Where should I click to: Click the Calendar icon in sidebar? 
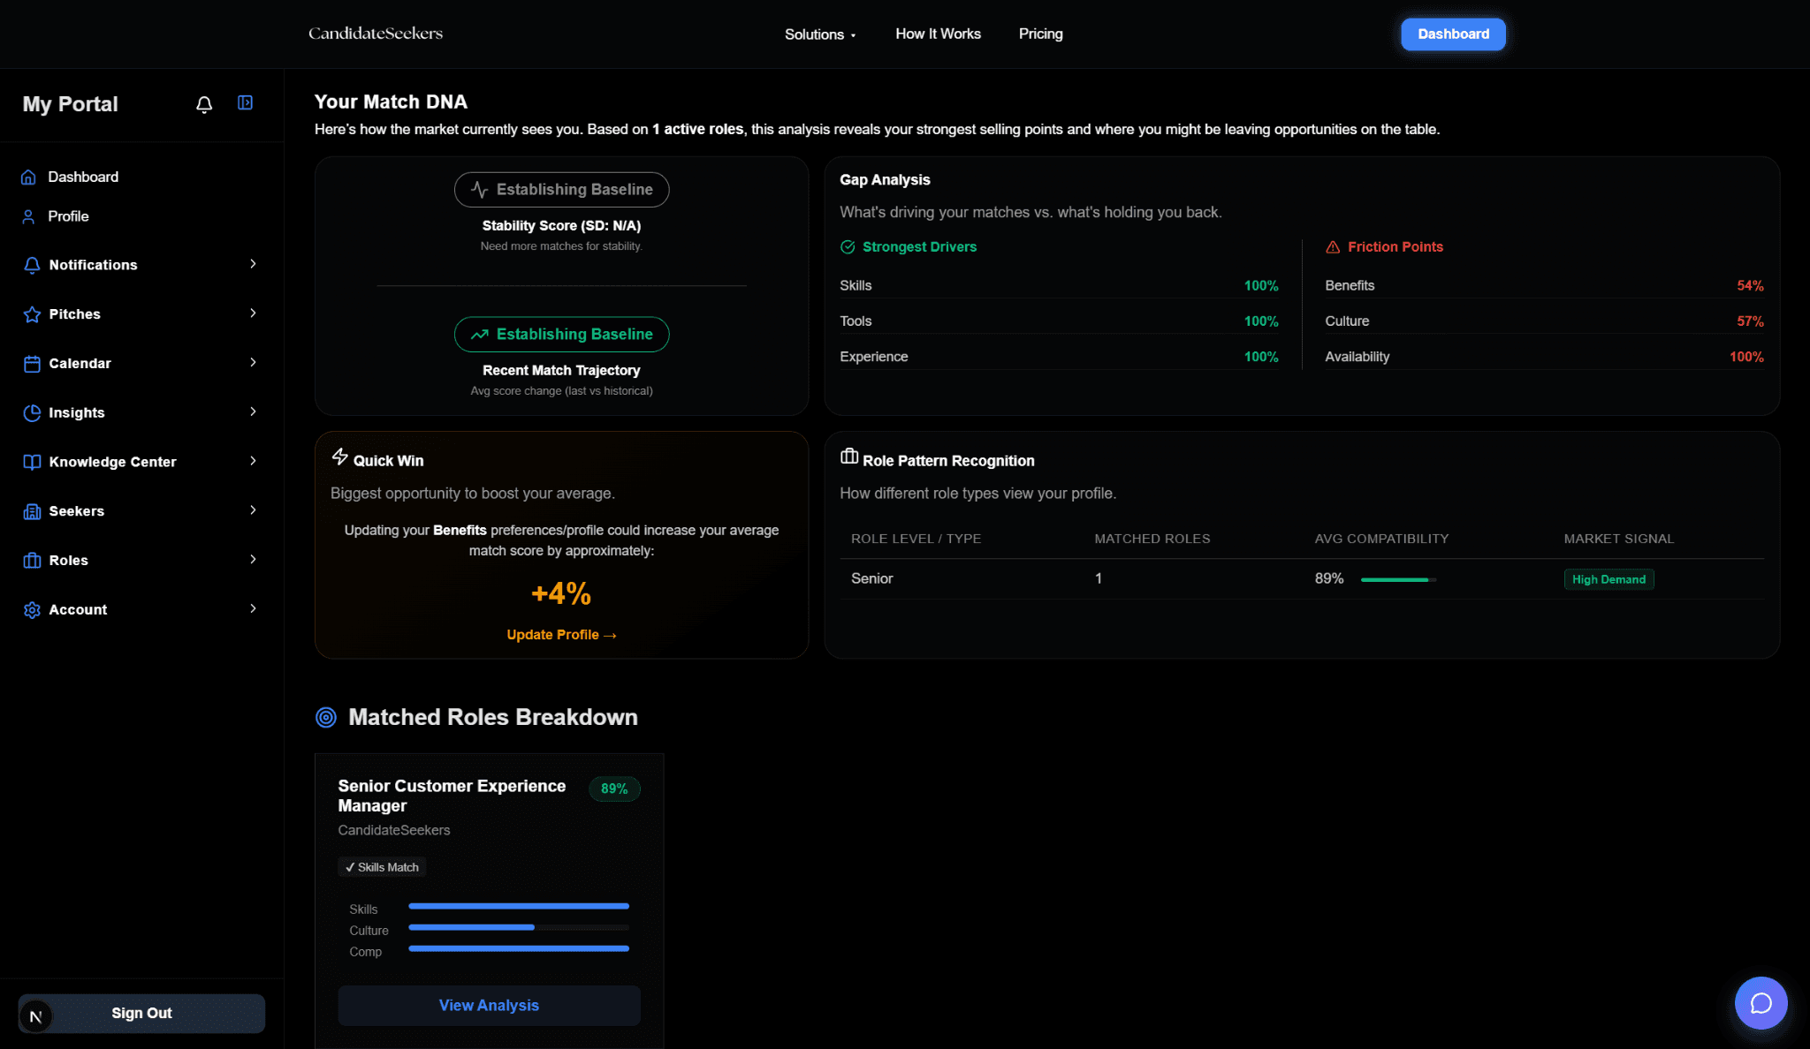32,364
